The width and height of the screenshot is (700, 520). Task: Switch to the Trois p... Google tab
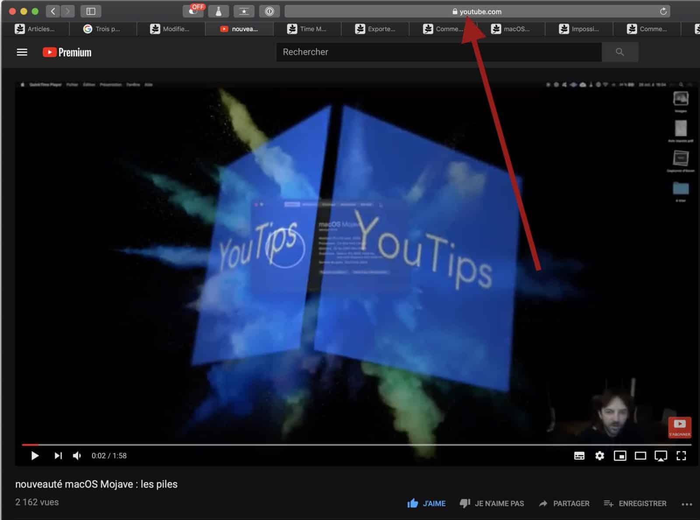[102, 29]
